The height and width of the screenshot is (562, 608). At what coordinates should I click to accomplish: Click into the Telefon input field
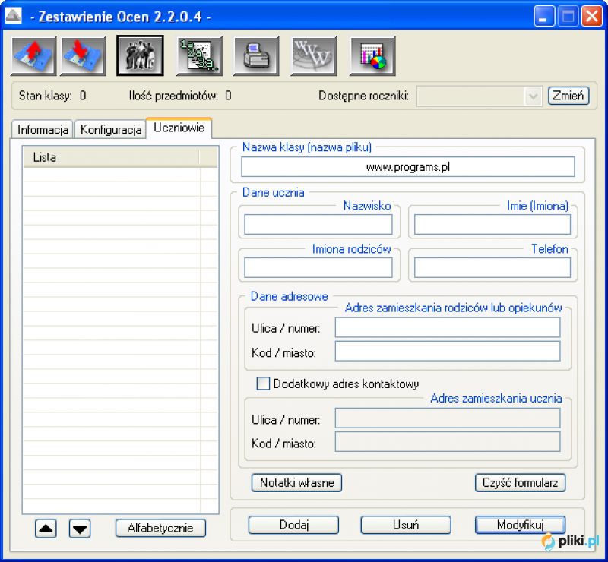tap(492, 267)
